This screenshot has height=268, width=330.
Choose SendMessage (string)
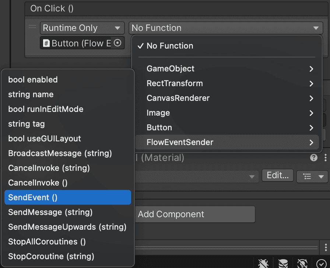pos(68,212)
